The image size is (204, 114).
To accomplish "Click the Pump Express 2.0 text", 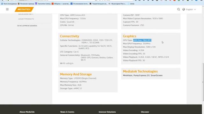I will coord(142,75).
